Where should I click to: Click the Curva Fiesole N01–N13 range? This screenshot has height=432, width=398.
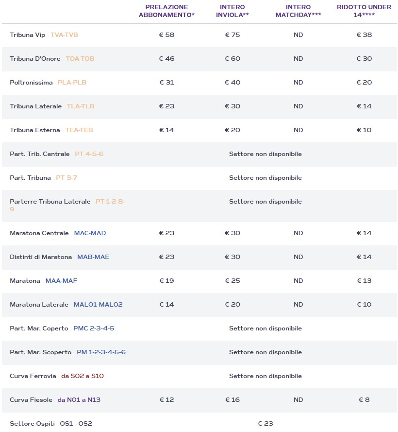pos(79,400)
